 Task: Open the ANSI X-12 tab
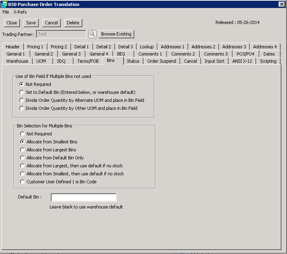[242, 61]
